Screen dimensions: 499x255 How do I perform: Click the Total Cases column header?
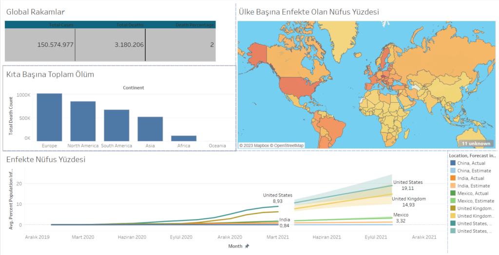coord(60,25)
